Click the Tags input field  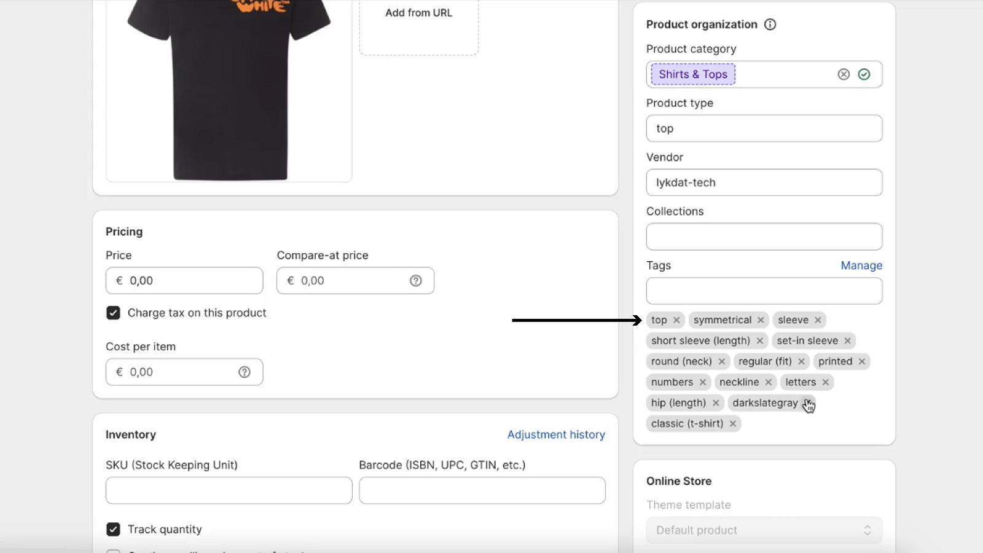(764, 291)
